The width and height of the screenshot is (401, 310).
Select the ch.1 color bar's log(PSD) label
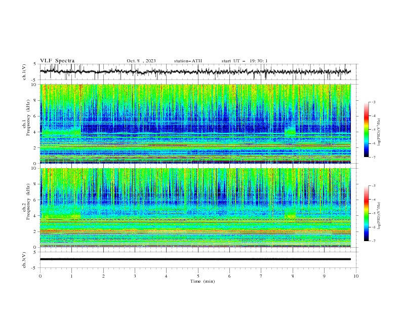point(379,132)
